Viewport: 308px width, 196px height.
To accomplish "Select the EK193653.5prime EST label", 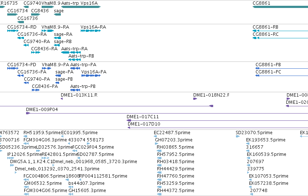I will click(x=266, y=140).
